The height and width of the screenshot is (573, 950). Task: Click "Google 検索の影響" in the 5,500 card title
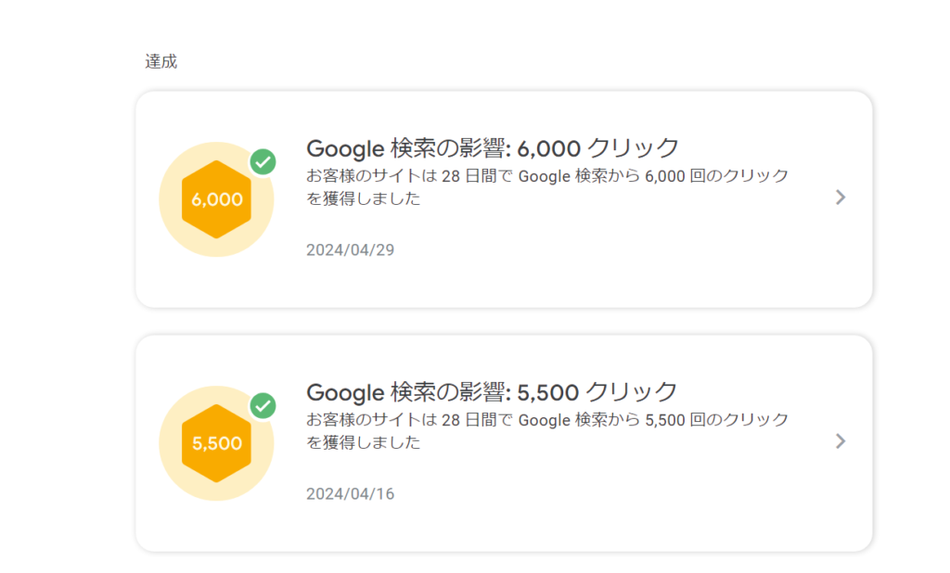(x=406, y=391)
